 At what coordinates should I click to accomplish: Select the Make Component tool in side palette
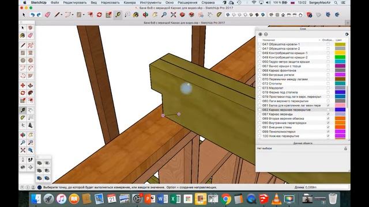pos(31,28)
